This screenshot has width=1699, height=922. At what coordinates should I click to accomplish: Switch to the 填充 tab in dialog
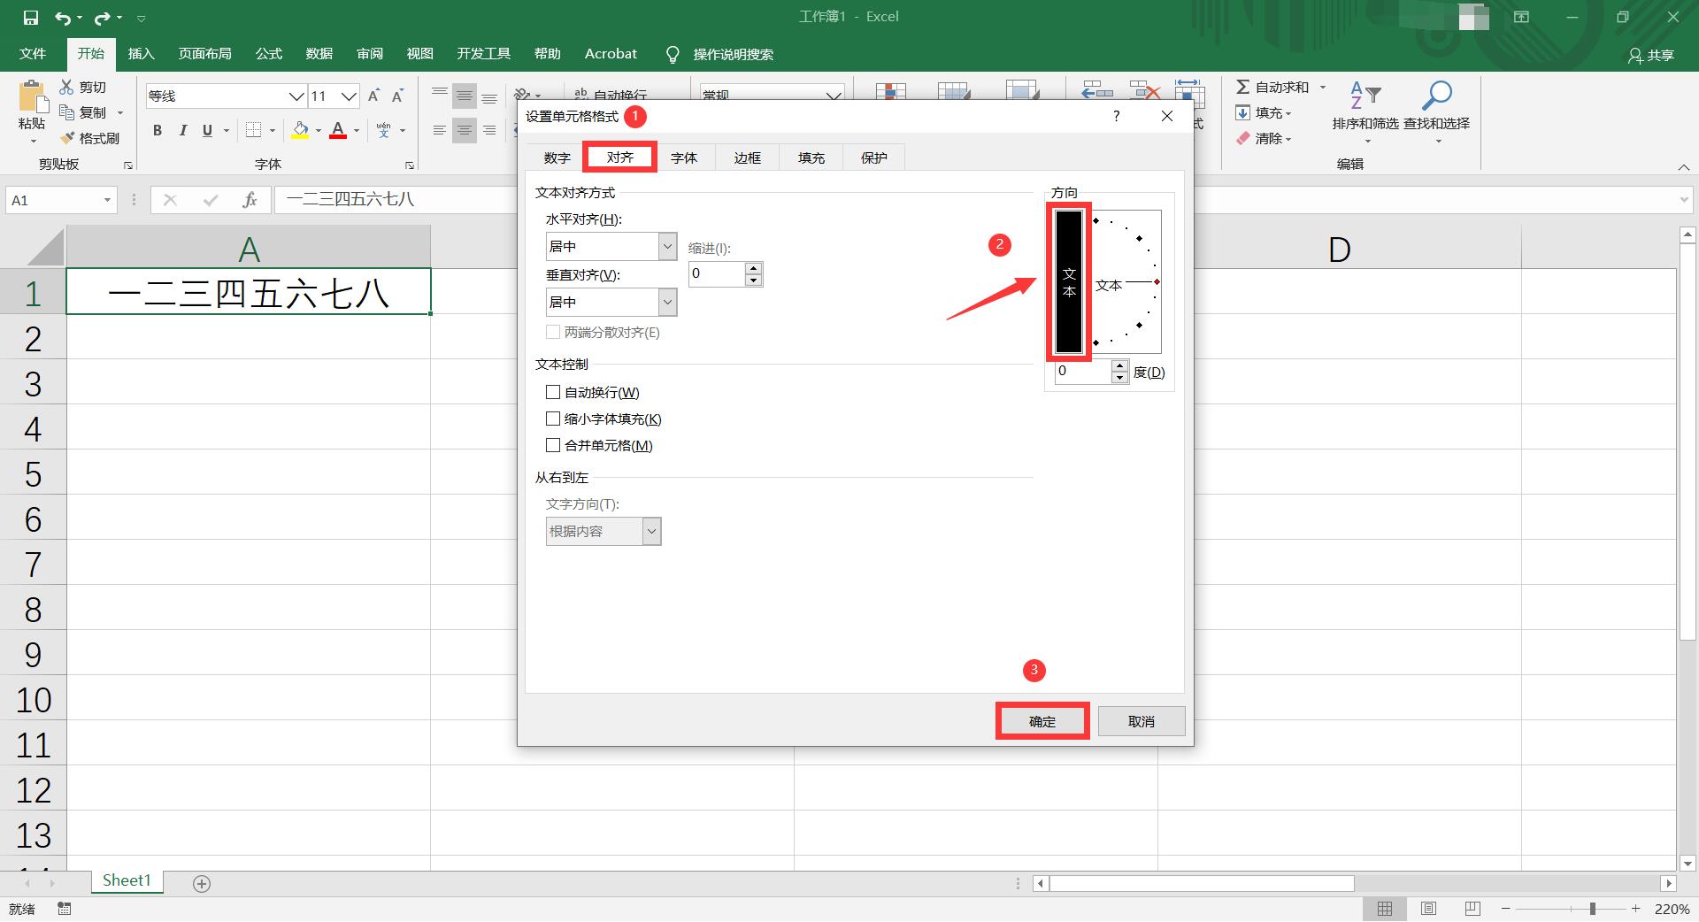click(x=811, y=158)
